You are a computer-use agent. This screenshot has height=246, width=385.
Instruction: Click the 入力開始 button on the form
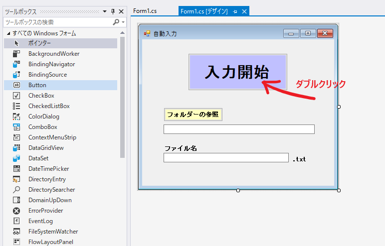238,72
